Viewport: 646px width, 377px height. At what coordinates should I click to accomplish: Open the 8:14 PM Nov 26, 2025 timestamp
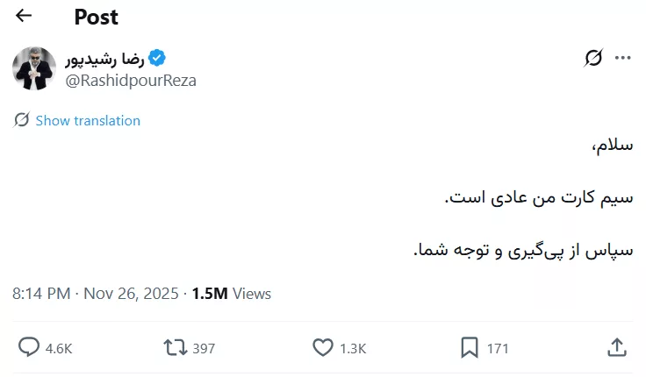pyautogui.click(x=96, y=294)
